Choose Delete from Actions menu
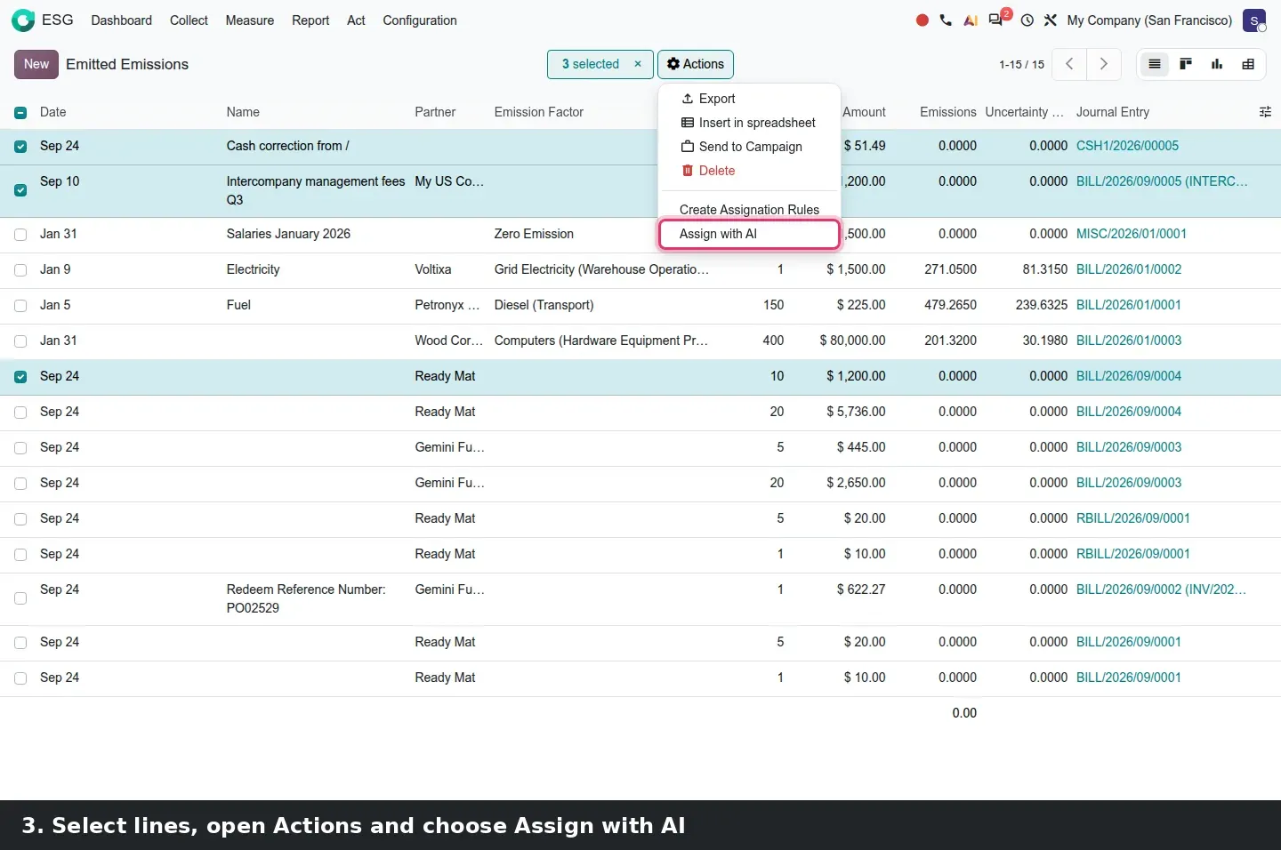Viewport: 1281px width, 850px height. pos(749,171)
